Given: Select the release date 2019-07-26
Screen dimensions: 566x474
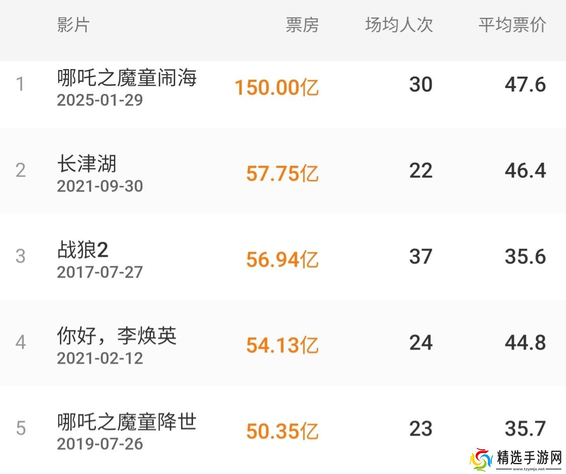Looking at the screenshot, I should point(100,444).
